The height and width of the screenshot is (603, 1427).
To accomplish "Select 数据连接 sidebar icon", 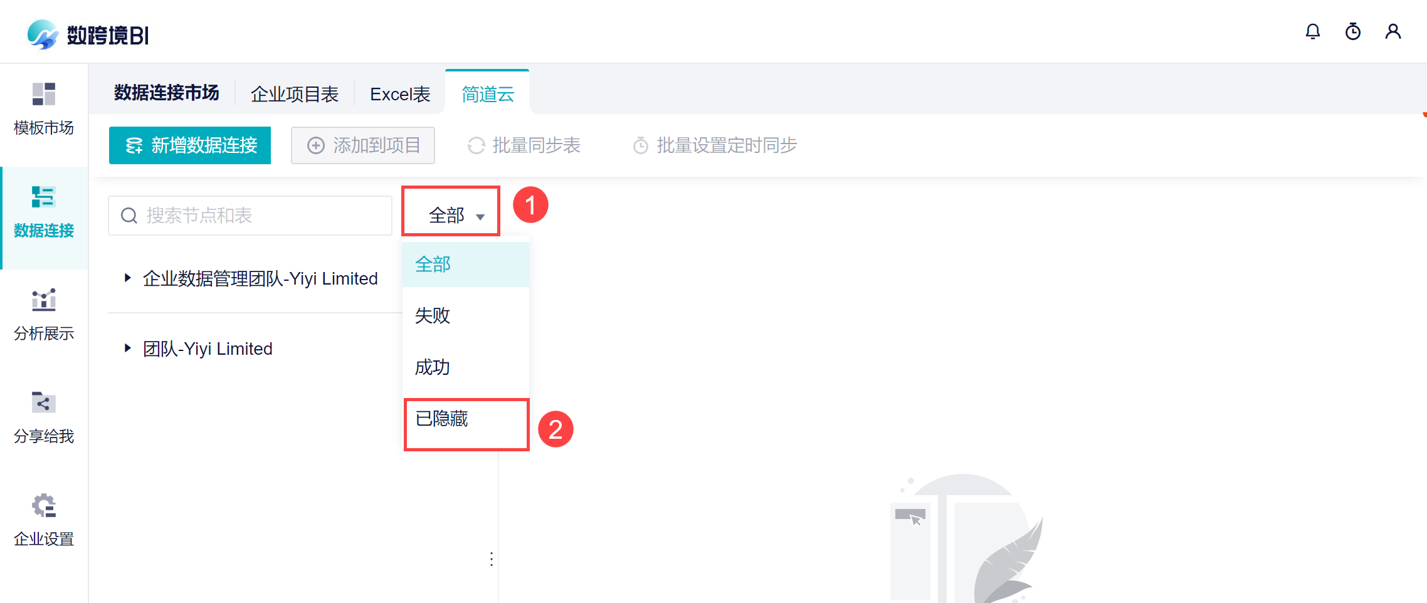I will click(44, 212).
